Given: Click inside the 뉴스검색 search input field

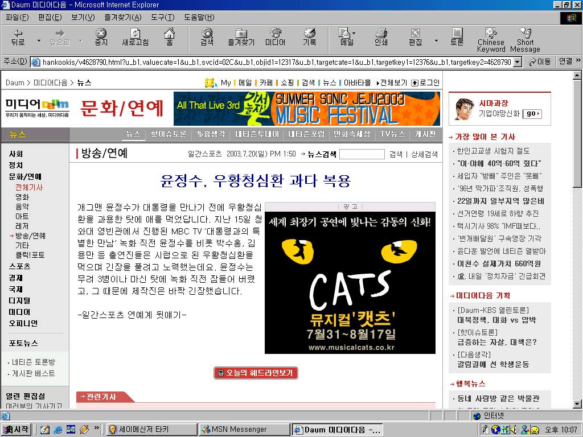Looking at the screenshot, I should coord(362,154).
